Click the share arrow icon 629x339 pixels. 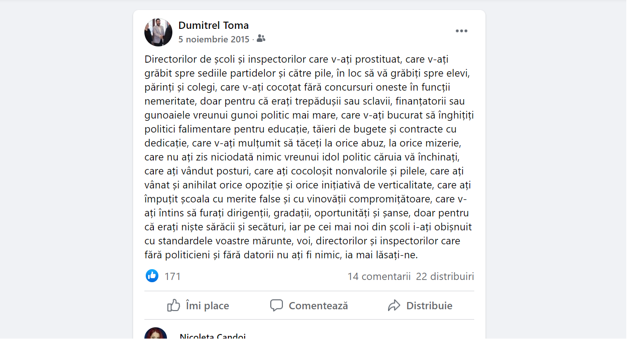pos(394,306)
